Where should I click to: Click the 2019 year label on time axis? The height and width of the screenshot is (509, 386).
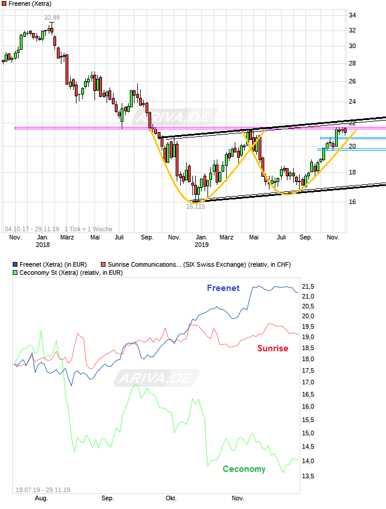(201, 245)
